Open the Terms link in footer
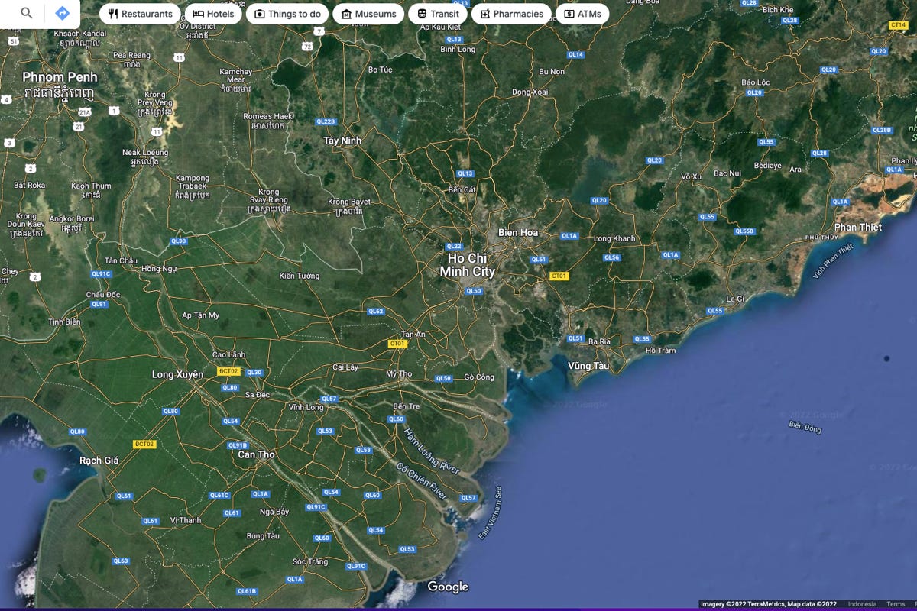 coord(896,604)
